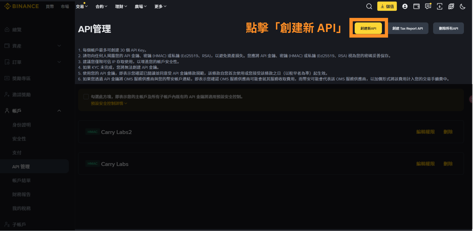Click the 子帳戶 icon in sidebar
473x231 pixels.
[7, 224]
